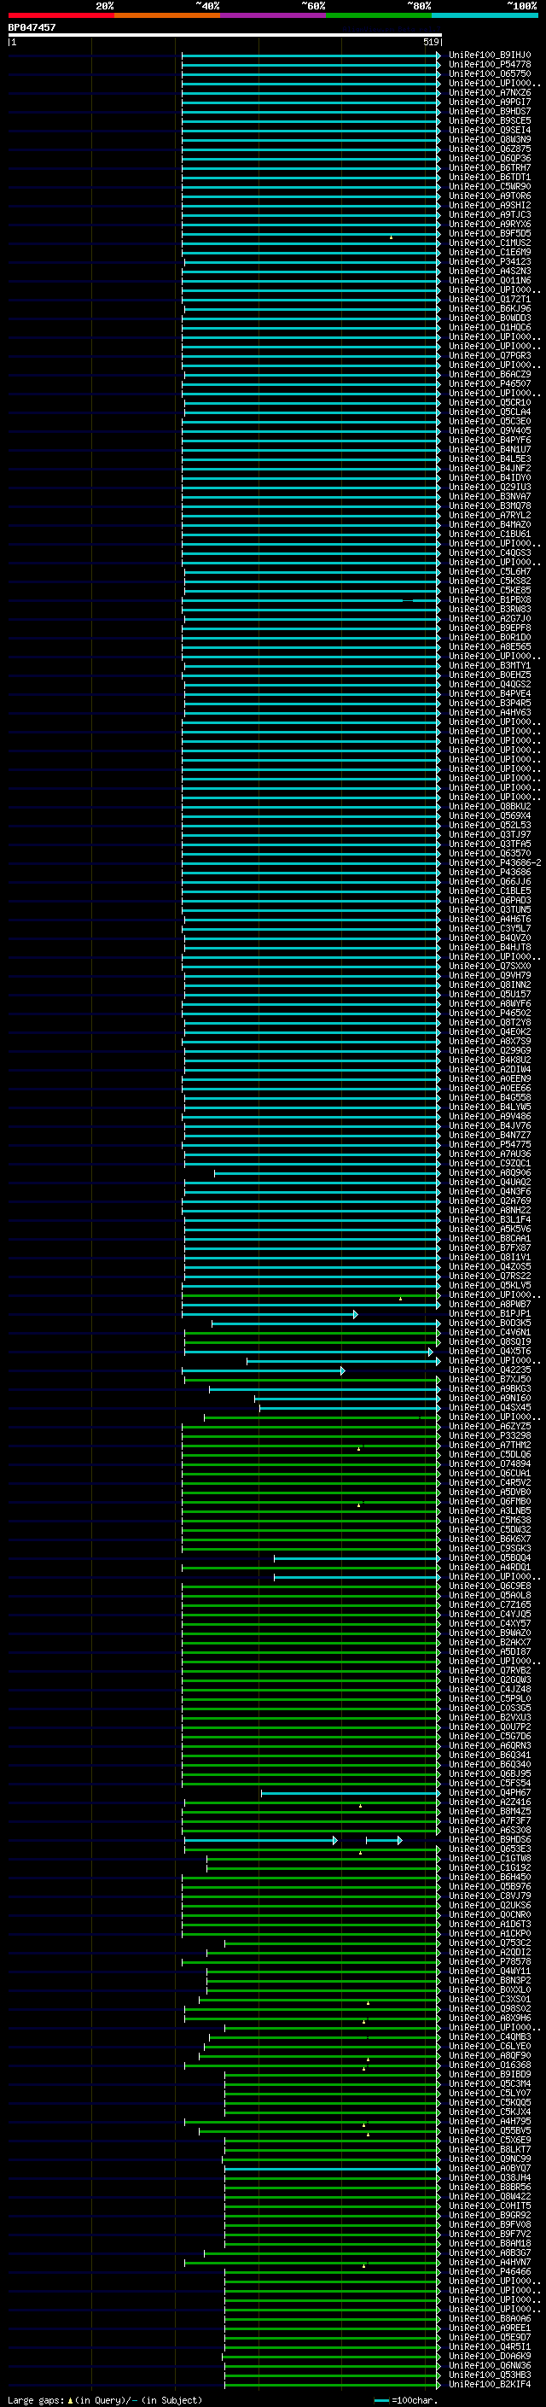The image size is (546, 2407).
Task: Select hit label UniRef100_Q4X5T6
Action: click(x=489, y=1351)
